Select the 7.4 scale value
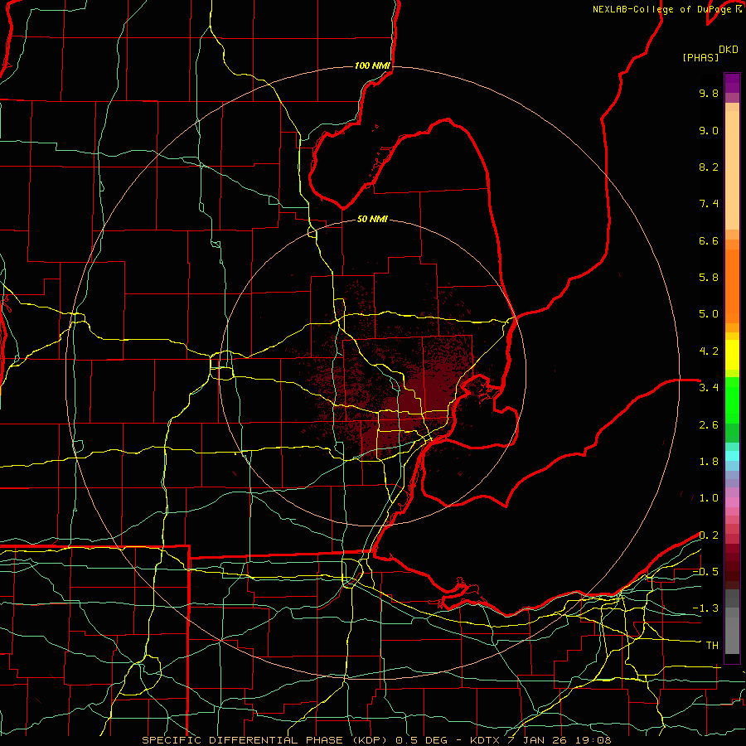Screen dimensions: 746x746 [709, 204]
